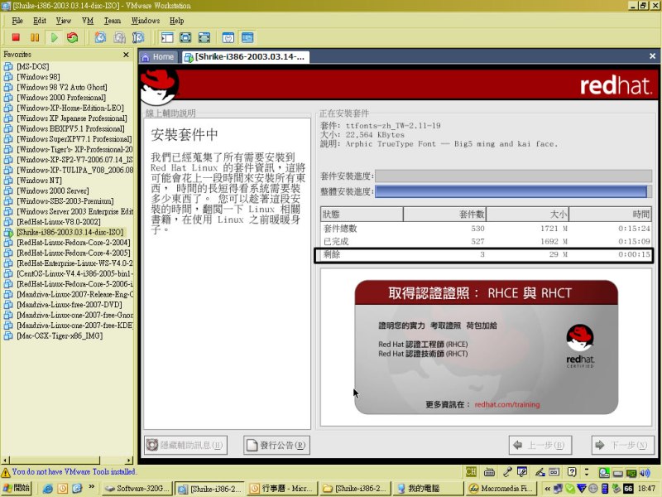Launch Internet Explorer from Quick Launch

click(x=48, y=489)
